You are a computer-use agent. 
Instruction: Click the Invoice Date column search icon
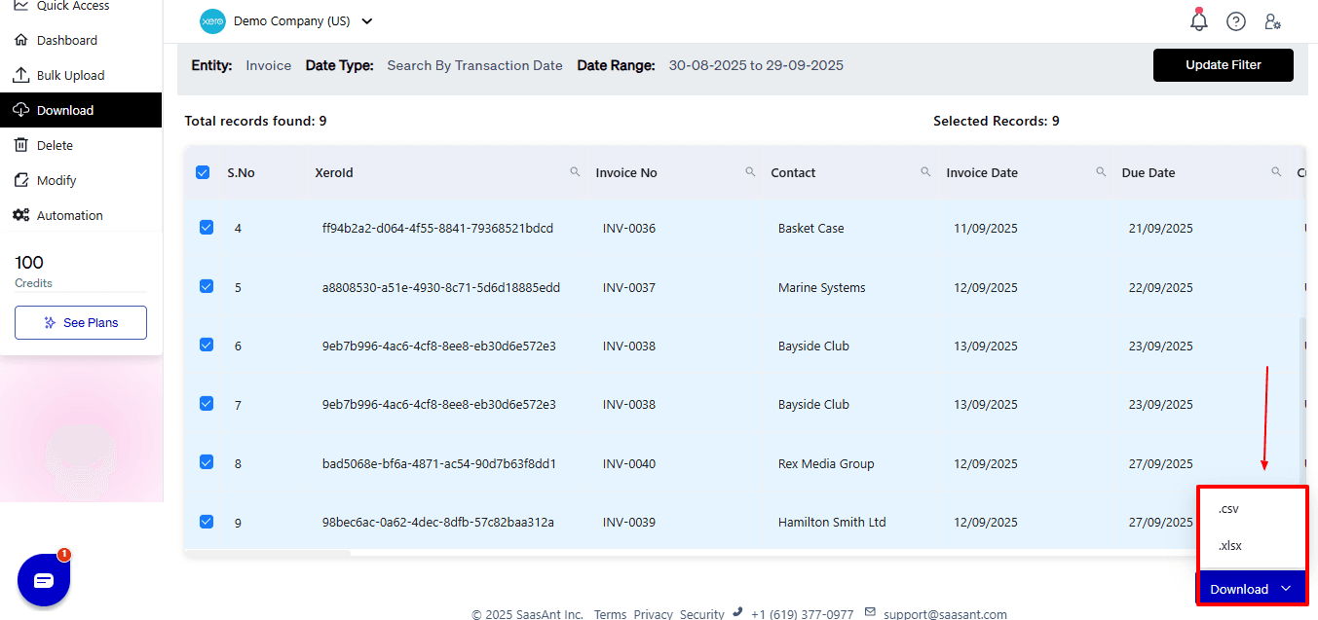[1101, 172]
